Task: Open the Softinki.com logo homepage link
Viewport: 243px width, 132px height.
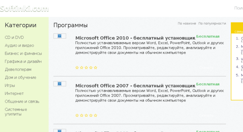Action: coord(24,9)
